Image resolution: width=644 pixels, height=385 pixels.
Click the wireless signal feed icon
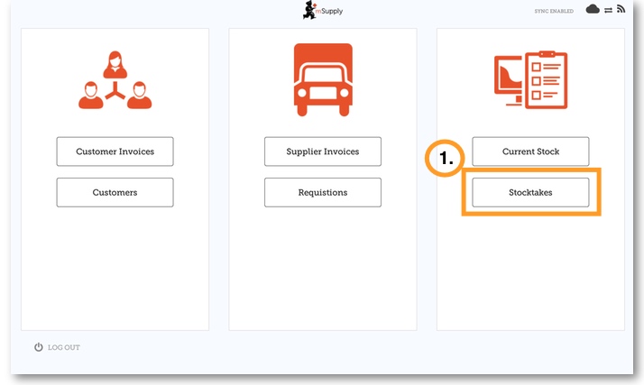(621, 9)
